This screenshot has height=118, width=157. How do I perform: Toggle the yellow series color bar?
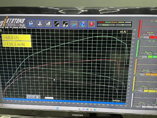point(134,84)
